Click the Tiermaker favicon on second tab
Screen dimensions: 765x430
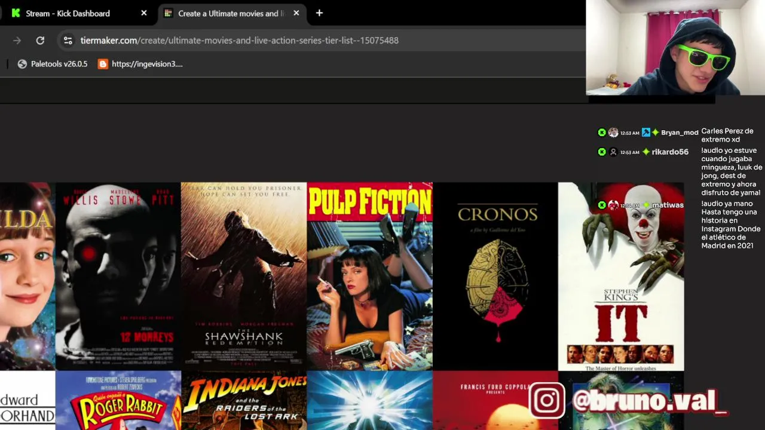coord(169,13)
